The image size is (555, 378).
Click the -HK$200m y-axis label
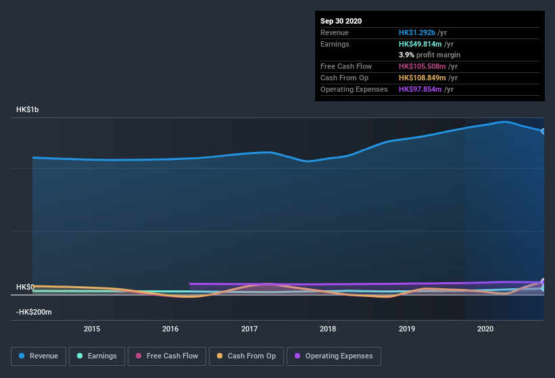(34, 312)
